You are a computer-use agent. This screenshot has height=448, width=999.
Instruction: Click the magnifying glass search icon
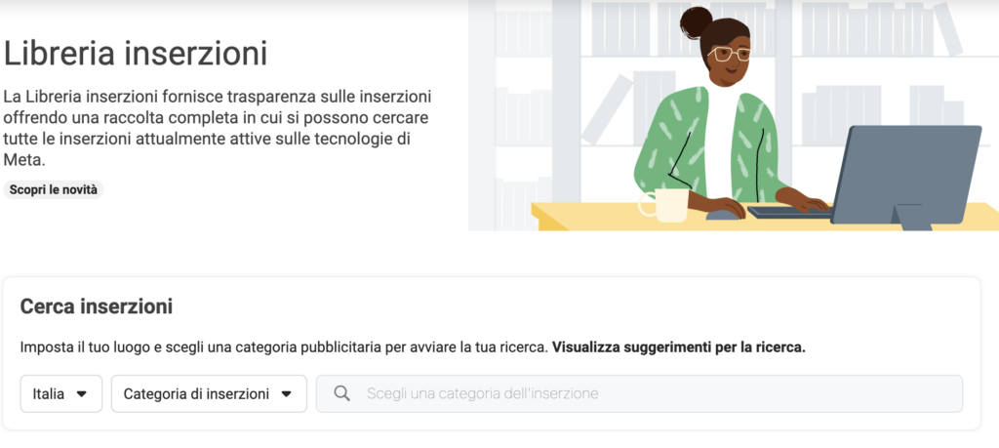coord(342,394)
